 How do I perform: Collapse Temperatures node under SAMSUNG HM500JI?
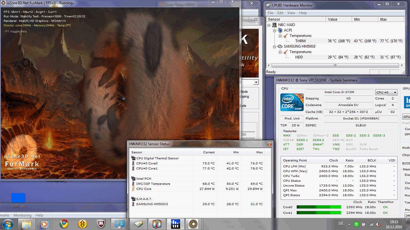pos(280,52)
